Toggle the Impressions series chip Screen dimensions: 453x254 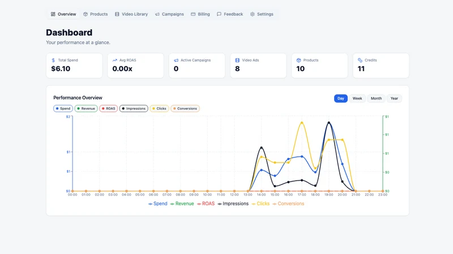[134, 108]
